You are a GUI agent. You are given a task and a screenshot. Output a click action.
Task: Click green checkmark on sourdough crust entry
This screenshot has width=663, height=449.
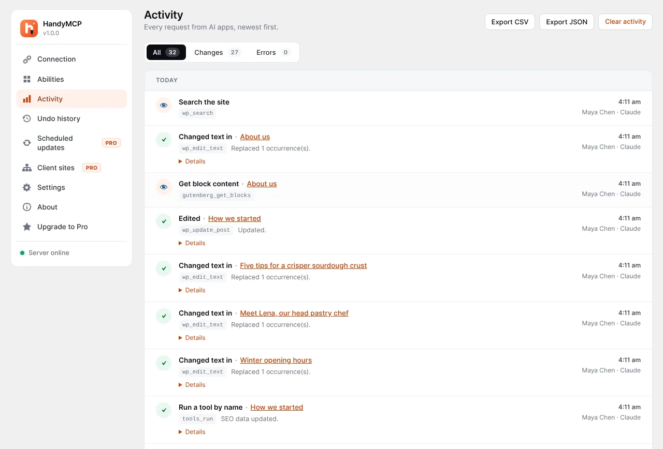coord(164,268)
